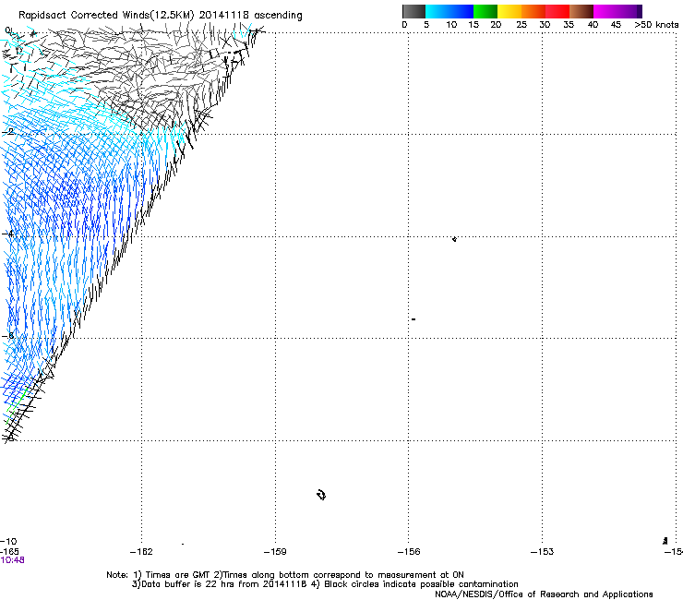This screenshot has height=600, width=683.
Task: Click the '>50 knots' legend label
Action: pos(656,25)
